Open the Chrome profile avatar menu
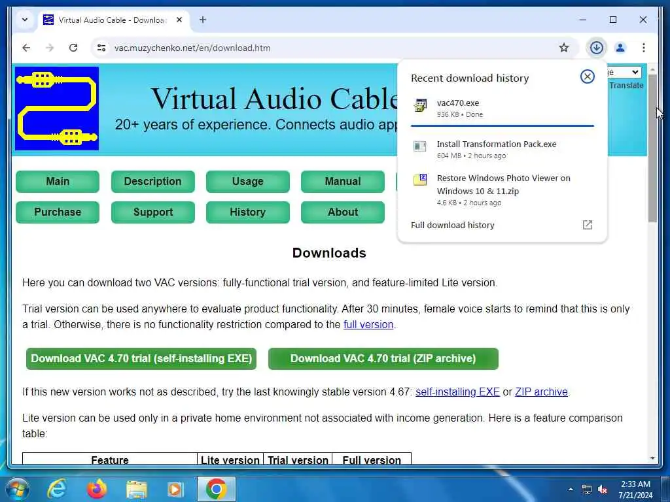The width and height of the screenshot is (670, 502). [620, 48]
